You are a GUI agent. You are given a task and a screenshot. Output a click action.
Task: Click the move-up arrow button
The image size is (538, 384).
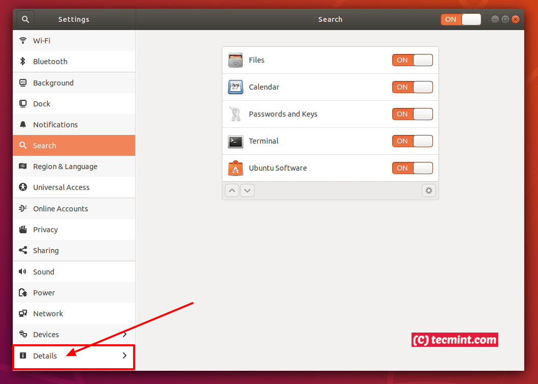pos(232,190)
